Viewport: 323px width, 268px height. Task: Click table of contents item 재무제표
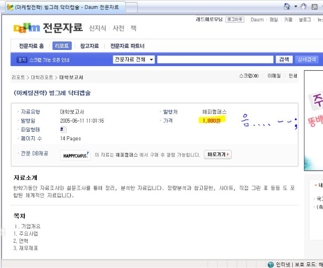pyautogui.click(x=28, y=248)
